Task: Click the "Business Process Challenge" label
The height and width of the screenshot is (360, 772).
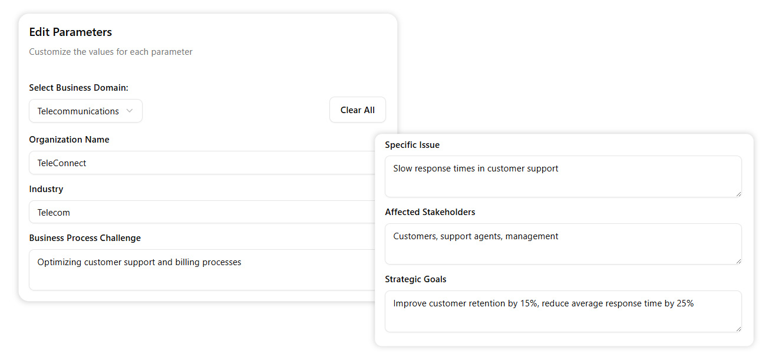Action: (x=85, y=238)
